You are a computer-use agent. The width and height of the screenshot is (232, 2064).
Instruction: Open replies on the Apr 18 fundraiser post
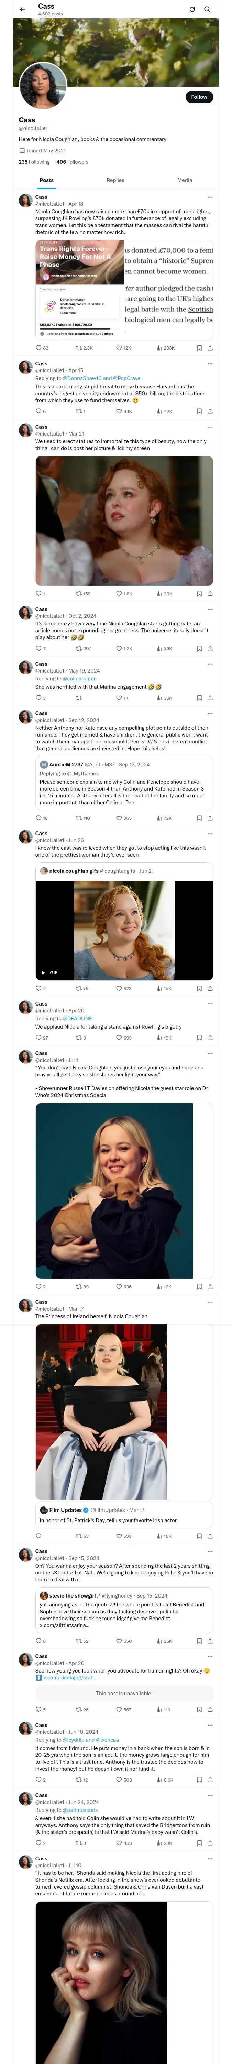click(38, 348)
